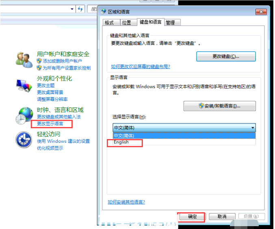Click the 更改键盘(C)... button

coord(226,57)
